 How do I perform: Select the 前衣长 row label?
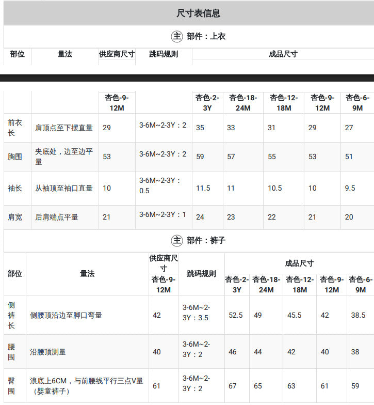[15, 128]
